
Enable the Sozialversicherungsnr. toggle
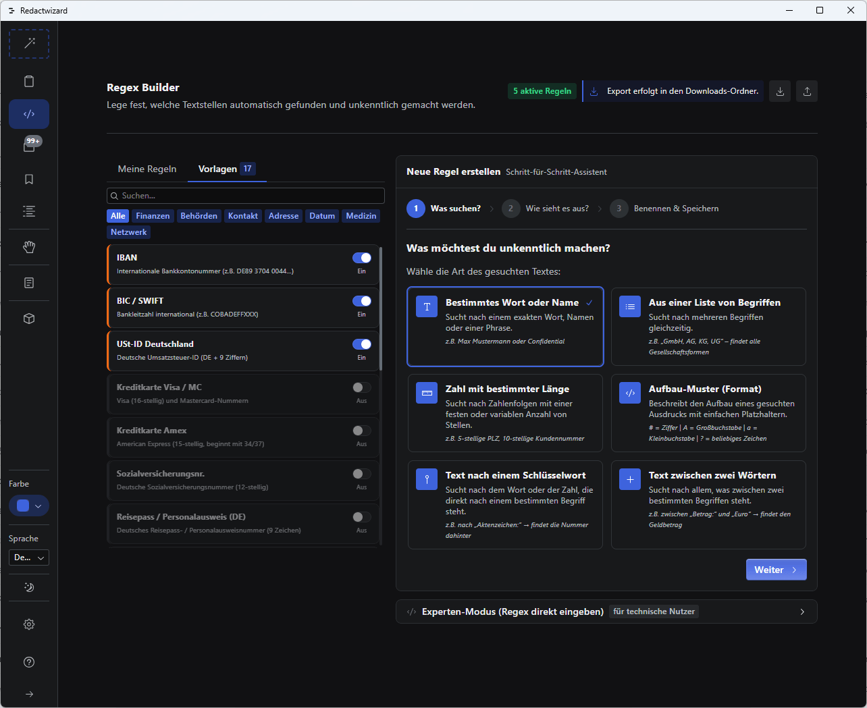point(362,474)
